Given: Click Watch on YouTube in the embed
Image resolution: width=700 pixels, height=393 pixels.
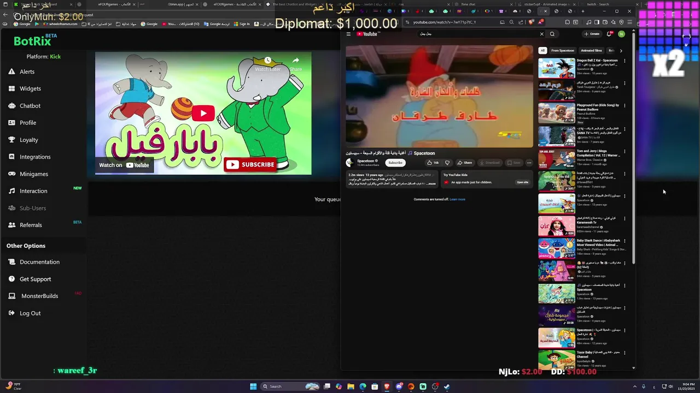Looking at the screenshot, I should 124,165.
